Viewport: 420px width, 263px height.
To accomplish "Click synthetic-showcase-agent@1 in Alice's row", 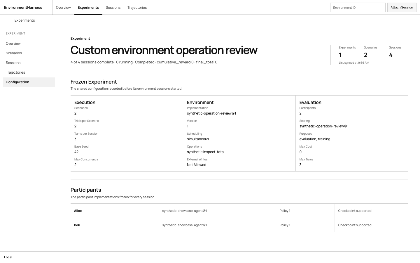I will (185, 211).
